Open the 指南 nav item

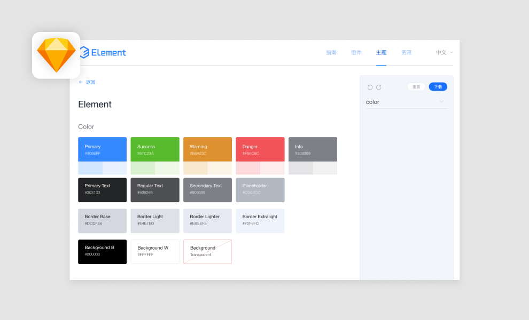[x=331, y=53]
